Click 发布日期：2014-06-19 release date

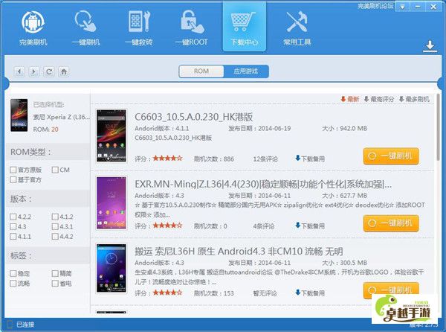[259, 129]
